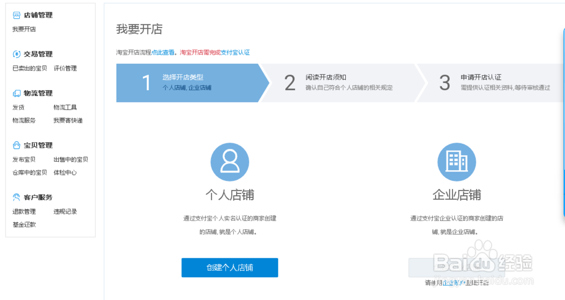
Task: Open 我要寄快递 link
Action: click(68, 121)
